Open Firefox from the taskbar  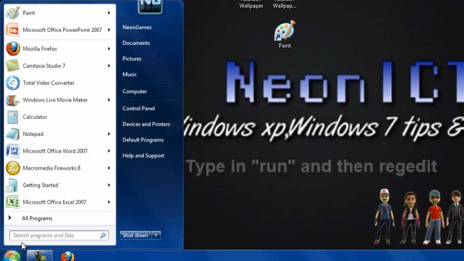click(67, 256)
